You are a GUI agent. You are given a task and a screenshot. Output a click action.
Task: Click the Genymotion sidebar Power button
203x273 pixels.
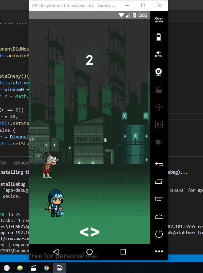click(x=159, y=234)
